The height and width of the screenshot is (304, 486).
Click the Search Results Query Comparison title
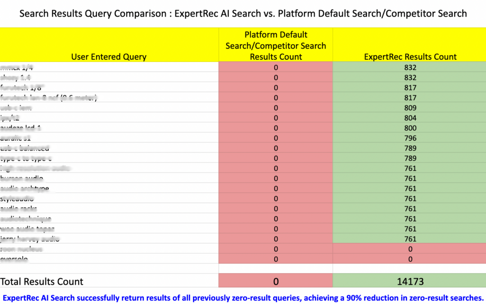(x=243, y=14)
